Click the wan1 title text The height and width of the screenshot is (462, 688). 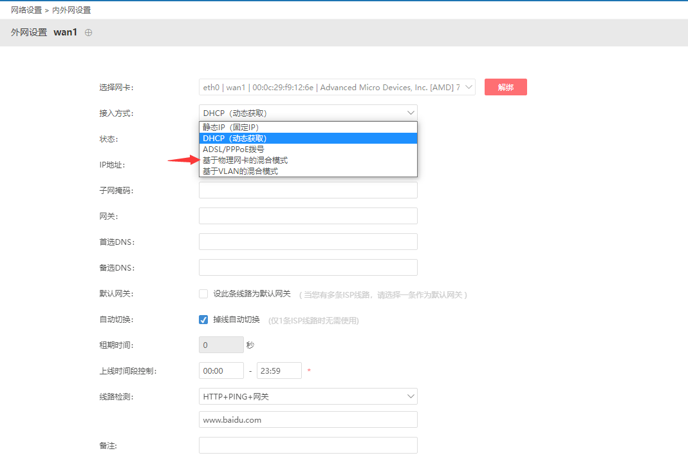[66, 32]
